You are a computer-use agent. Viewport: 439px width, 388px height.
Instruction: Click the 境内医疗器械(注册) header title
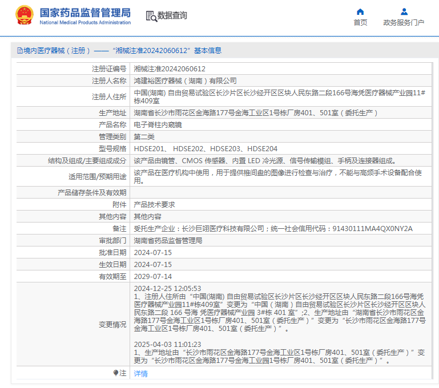[57, 50]
